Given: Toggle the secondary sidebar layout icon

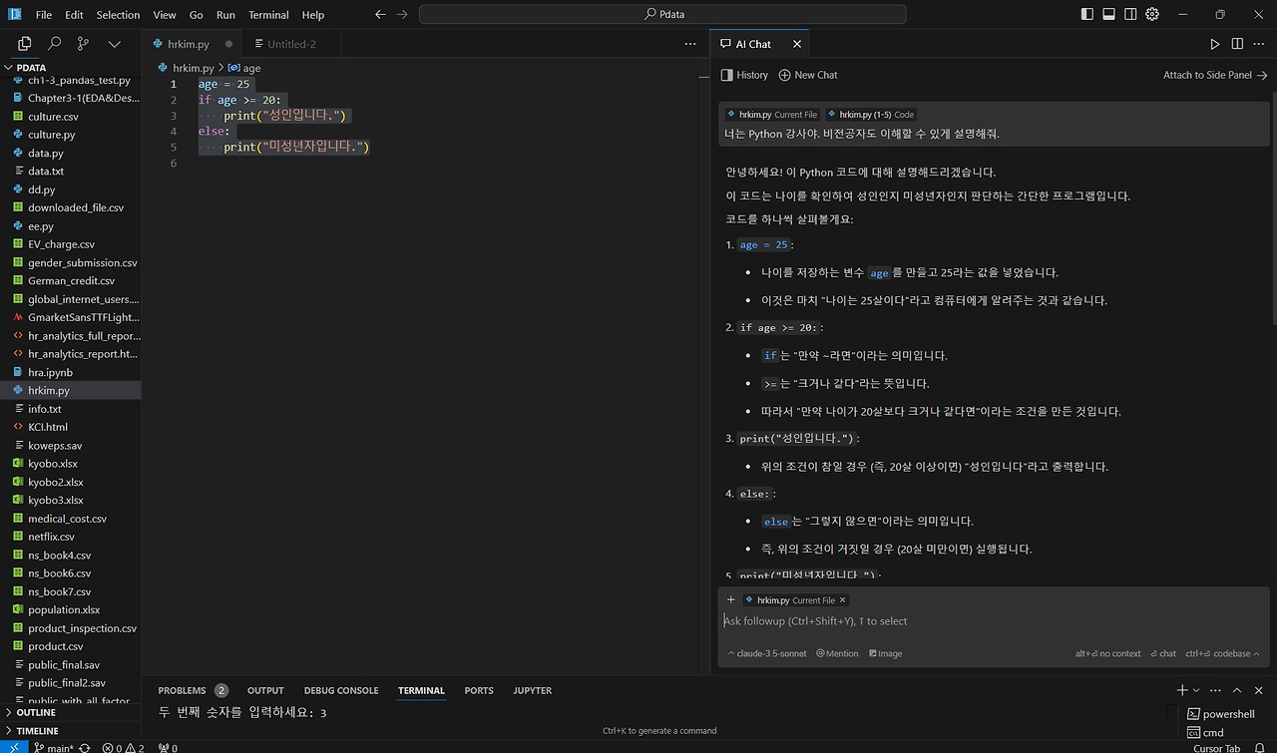Looking at the screenshot, I should [x=1131, y=15].
